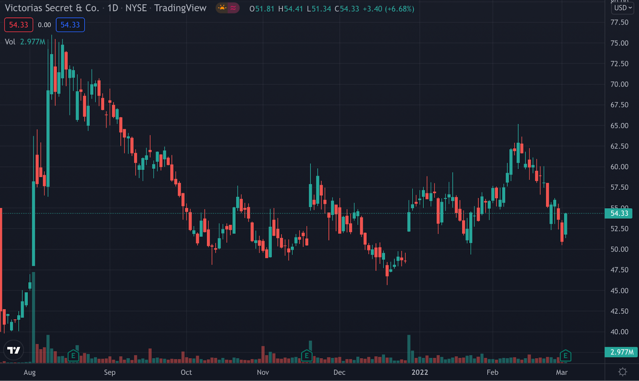The image size is (639, 381).
Task: Click the green 2.977M volume axis label
Action: pyautogui.click(x=622, y=352)
